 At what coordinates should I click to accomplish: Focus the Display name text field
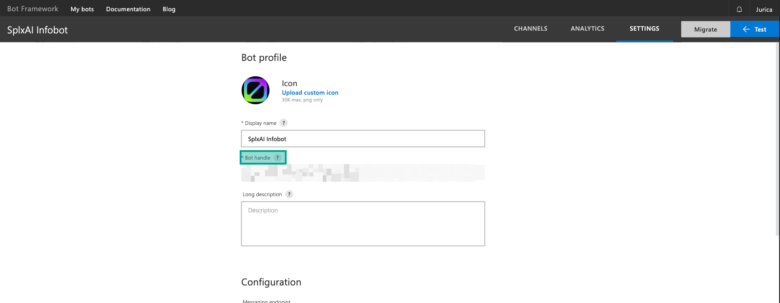(363, 139)
